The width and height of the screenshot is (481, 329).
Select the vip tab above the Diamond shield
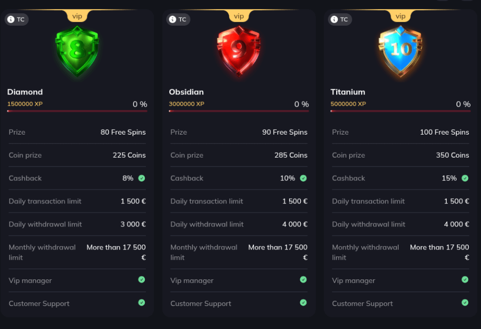77,16
